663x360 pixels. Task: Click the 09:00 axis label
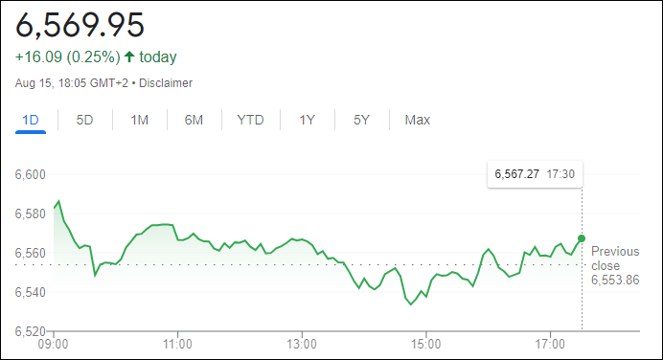54,345
